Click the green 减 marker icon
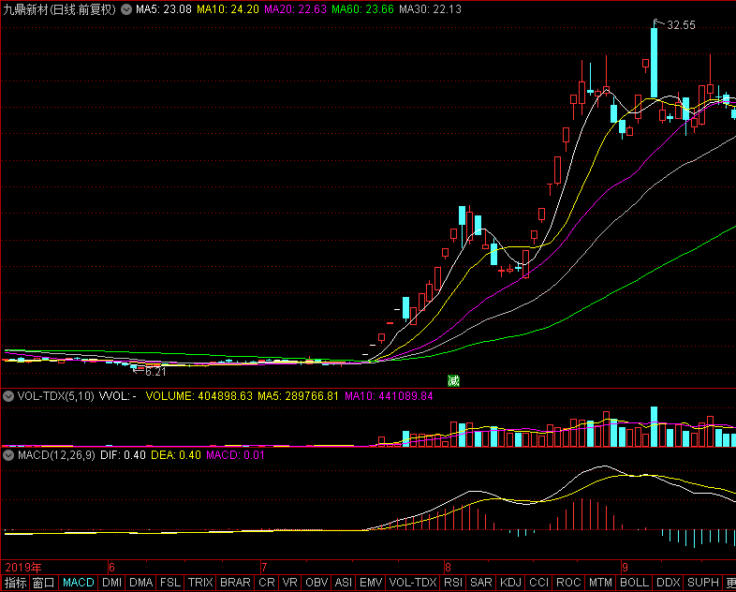The height and width of the screenshot is (592, 736). tap(453, 380)
